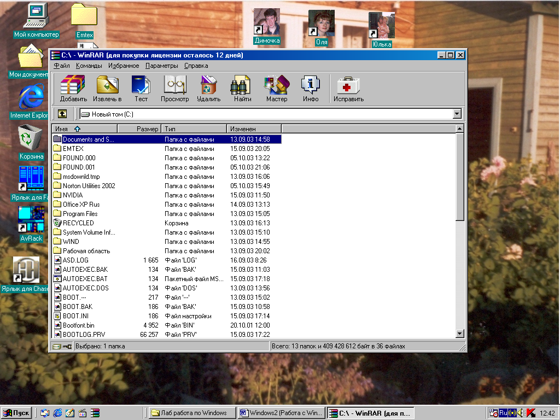Open the Просмотр (View) tool
Screen dimensions: 560x420
174,88
